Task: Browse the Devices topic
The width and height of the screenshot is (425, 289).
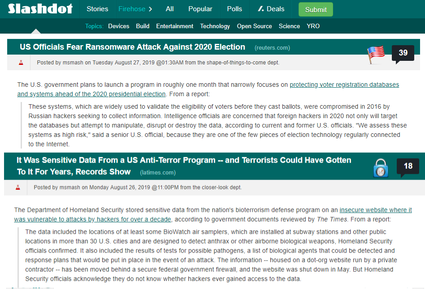Action: click(119, 26)
